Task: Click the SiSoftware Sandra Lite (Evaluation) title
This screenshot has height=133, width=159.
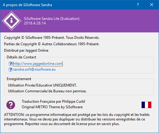Action: 52,19
